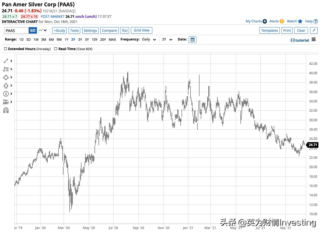Focus the PAAS symbol input field
The width and height of the screenshot is (323, 233).
point(16,31)
